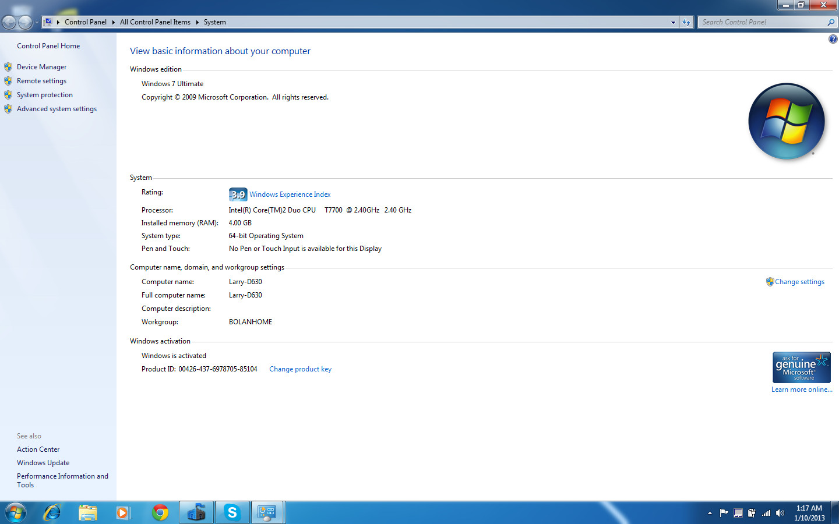
Task: Click the genuine Microsoft software badge
Action: coord(801,367)
